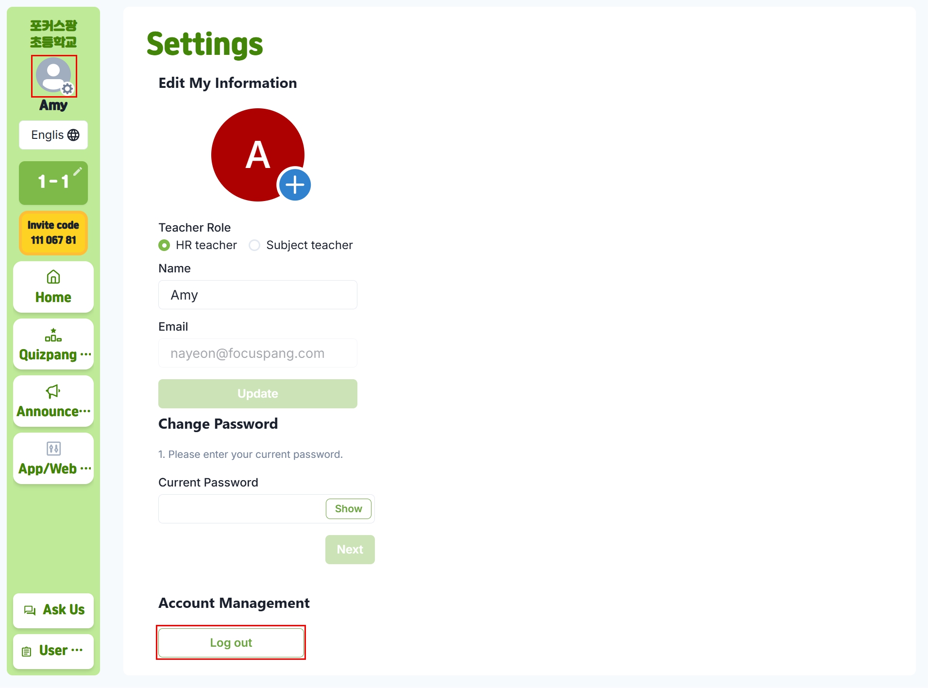Screen dimensions: 928x688
Task: Click the blue plus icon on profile picture
Action: click(x=295, y=185)
